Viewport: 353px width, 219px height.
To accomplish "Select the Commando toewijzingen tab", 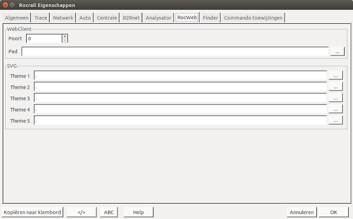I will pos(253,18).
